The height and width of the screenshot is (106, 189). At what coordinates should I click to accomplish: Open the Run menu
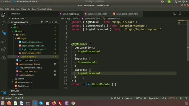34,9
